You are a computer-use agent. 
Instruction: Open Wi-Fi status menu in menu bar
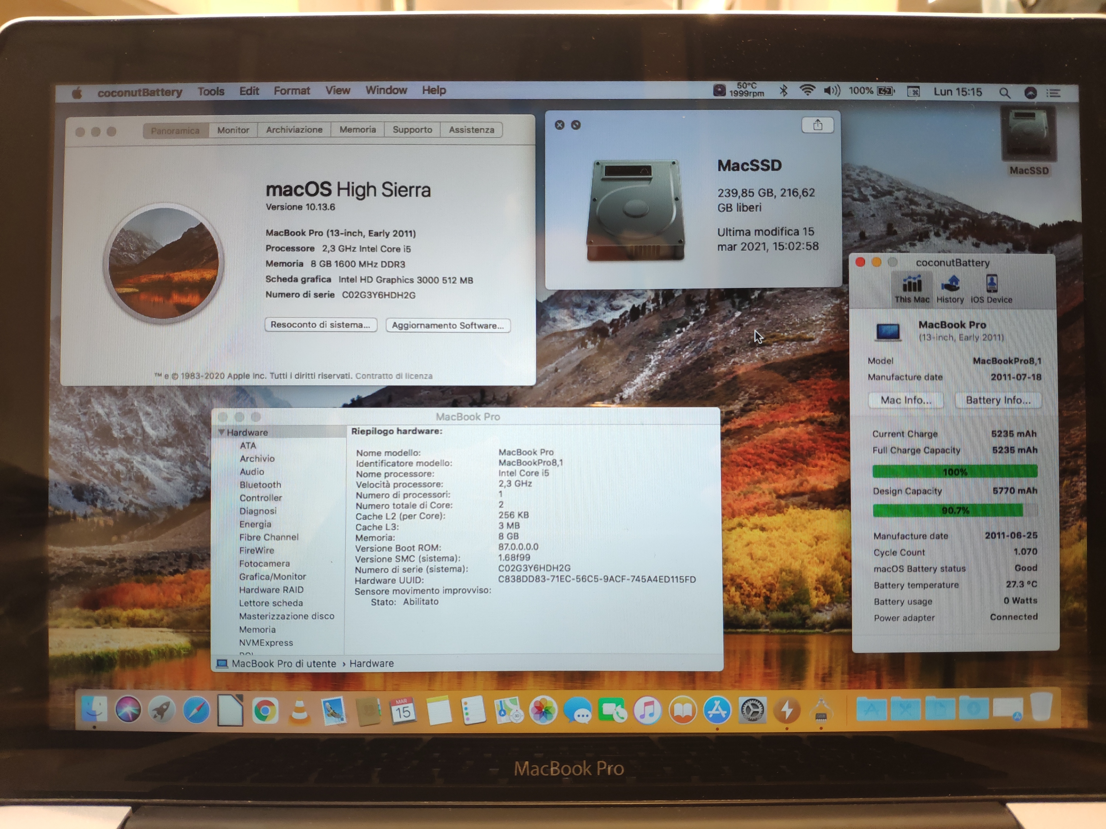(x=807, y=91)
